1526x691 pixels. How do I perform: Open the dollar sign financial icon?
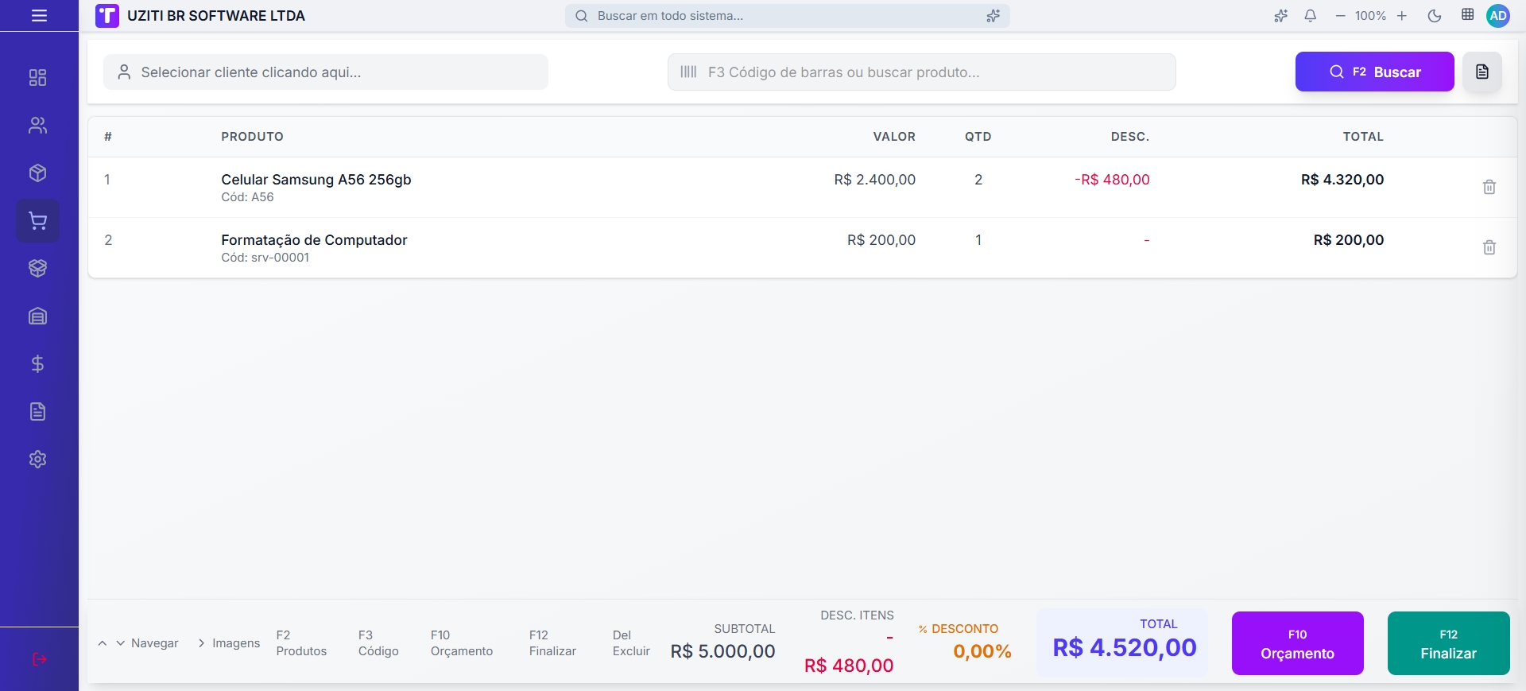click(37, 363)
